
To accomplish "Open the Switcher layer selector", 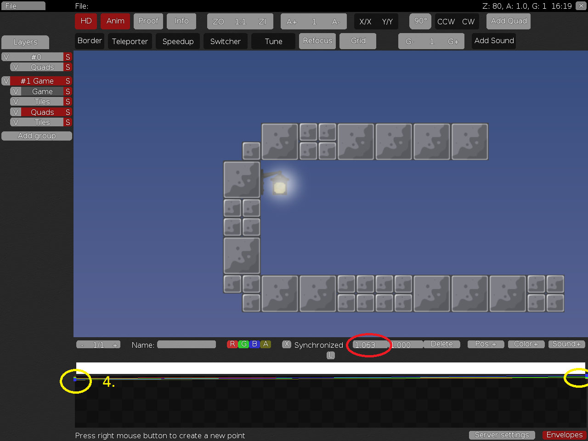I will click(x=225, y=41).
